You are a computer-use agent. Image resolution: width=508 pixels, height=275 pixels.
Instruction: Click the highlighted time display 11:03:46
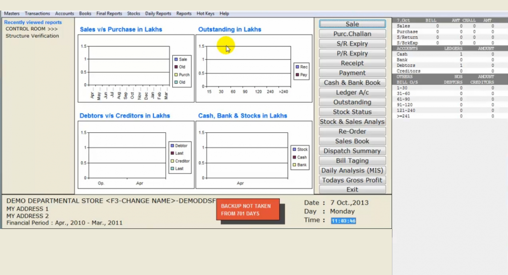343,221
